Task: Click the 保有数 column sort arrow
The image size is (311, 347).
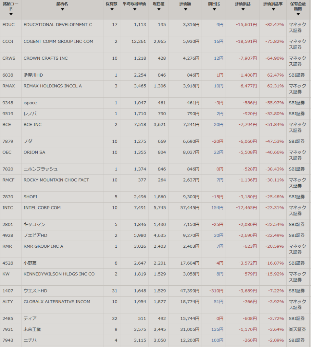Action: point(112,9)
